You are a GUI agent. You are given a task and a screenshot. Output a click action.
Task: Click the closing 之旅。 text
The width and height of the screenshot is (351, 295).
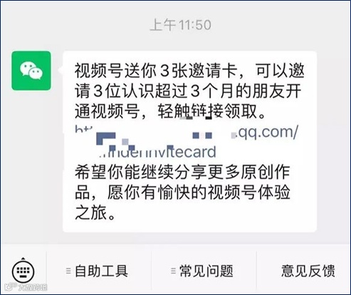(95, 213)
